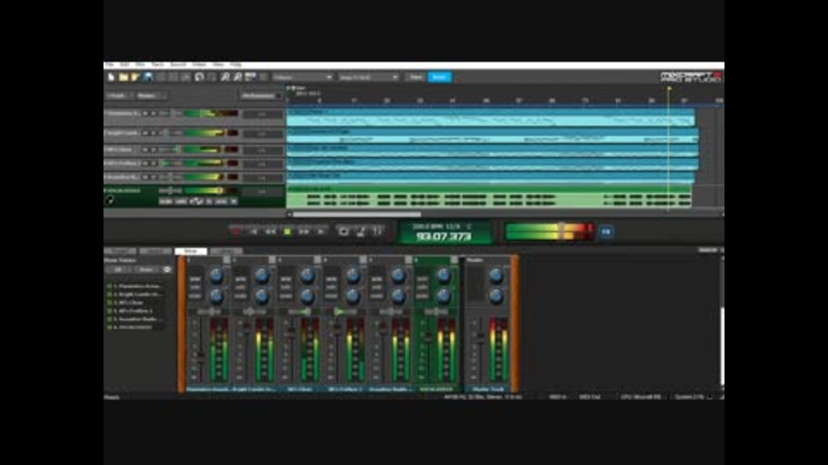
Task: Open the Snap To Grid dropdown
Action: (x=368, y=77)
